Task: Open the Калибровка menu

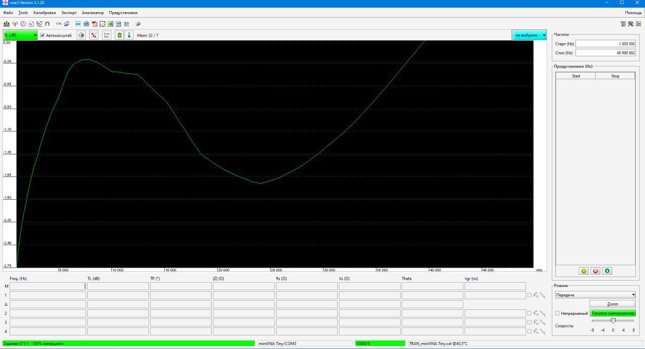Action: point(44,13)
